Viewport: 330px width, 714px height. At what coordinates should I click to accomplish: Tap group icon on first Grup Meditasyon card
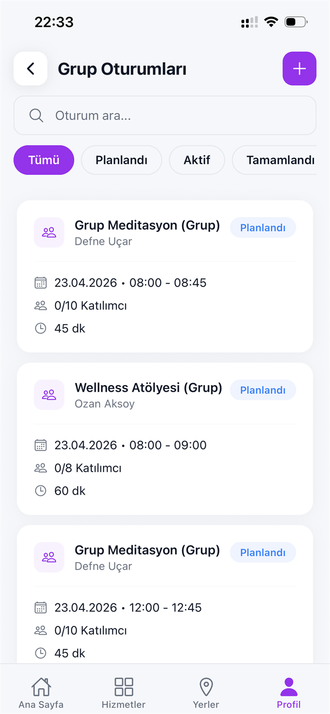49,233
